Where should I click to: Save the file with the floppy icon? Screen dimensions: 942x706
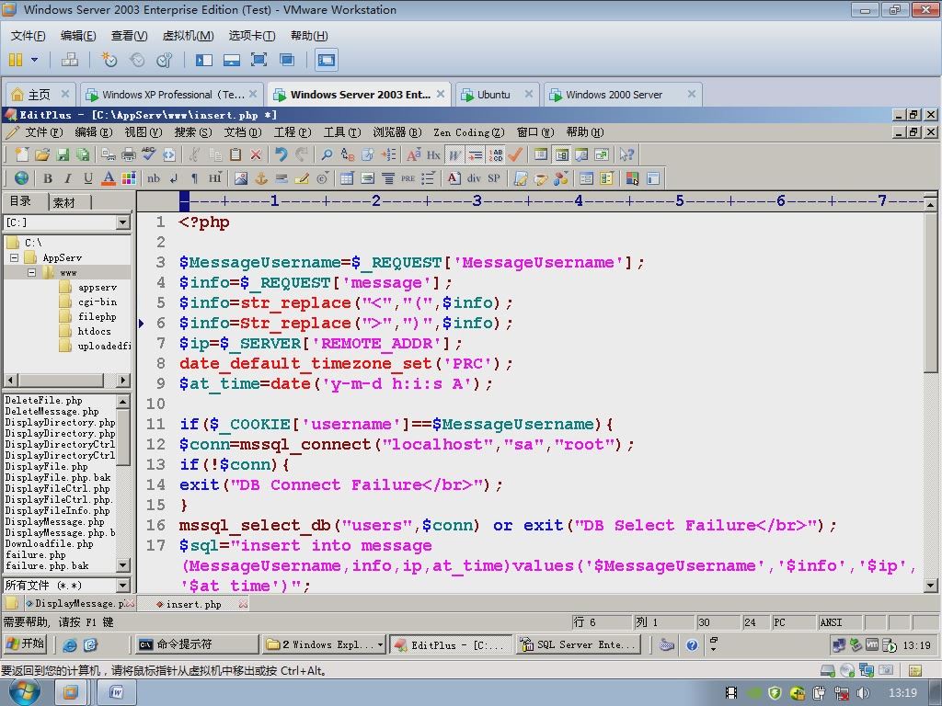tap(63, 154)
